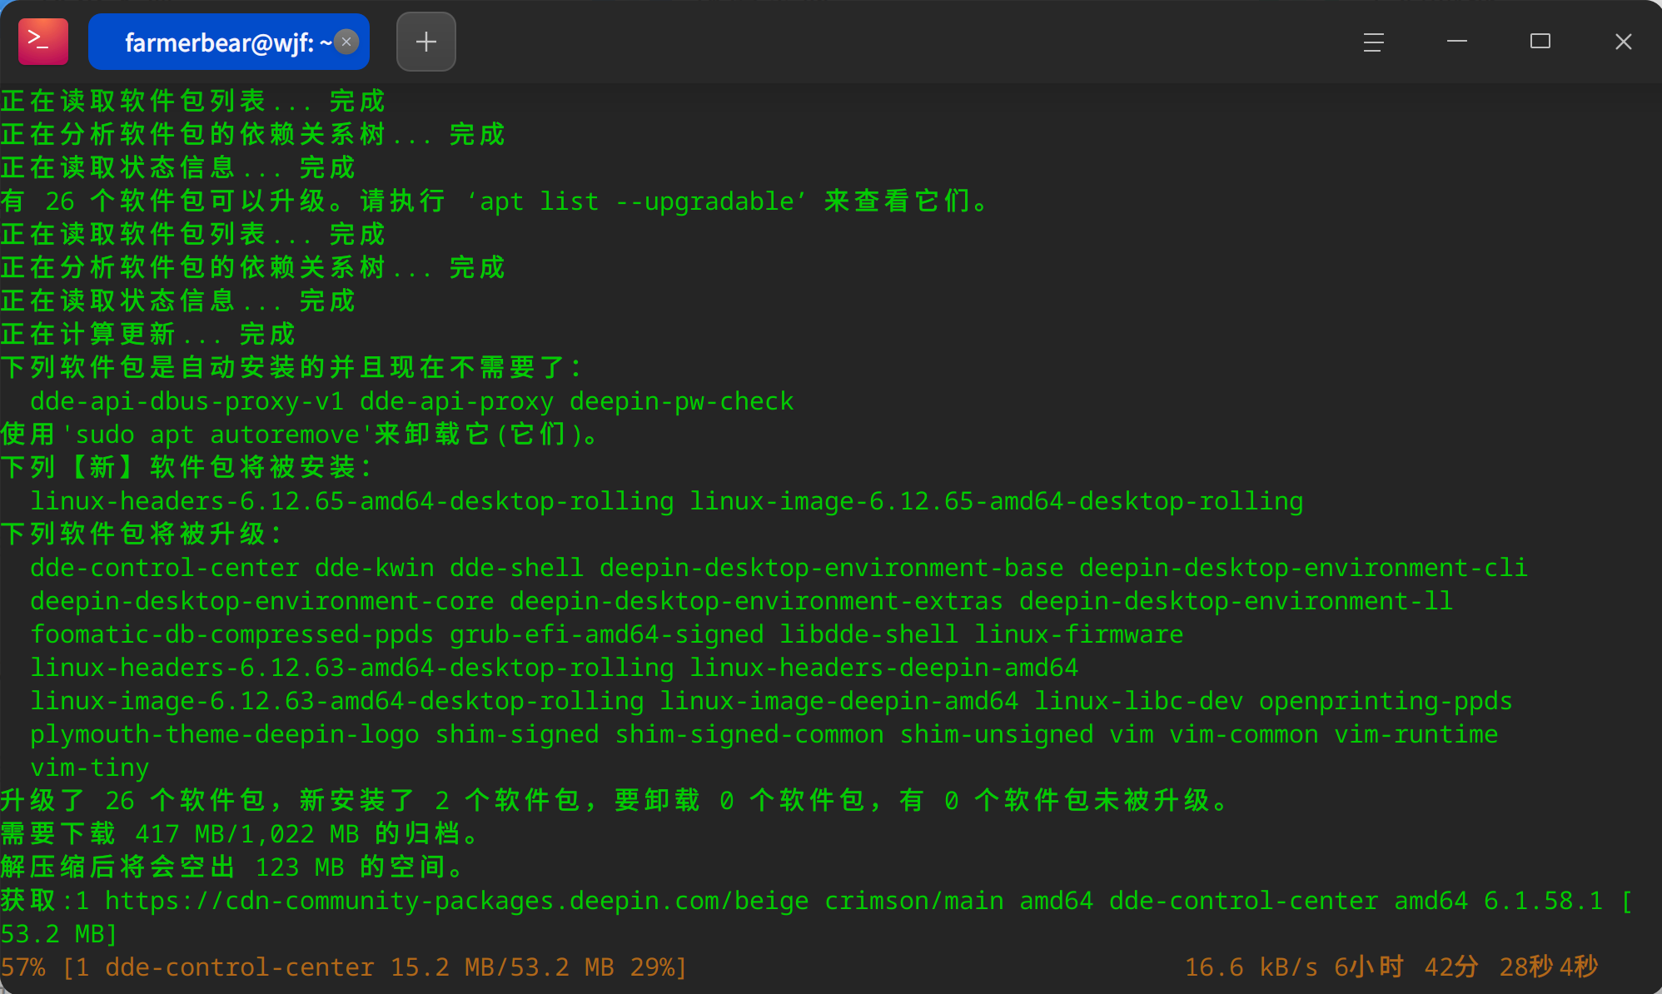Click the vim-tiny package name
Image resolution: width=1662 pixels, height=994 pixels.
[89, 768]
